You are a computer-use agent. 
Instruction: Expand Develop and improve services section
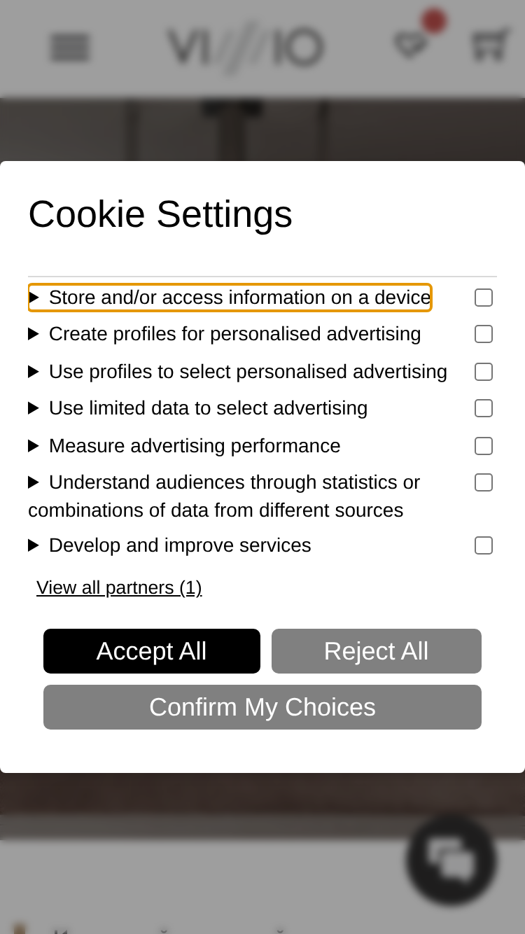click(169, 545)
